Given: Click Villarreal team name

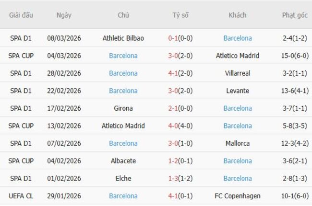Looking at the screenshot, I should click(238, 73).
